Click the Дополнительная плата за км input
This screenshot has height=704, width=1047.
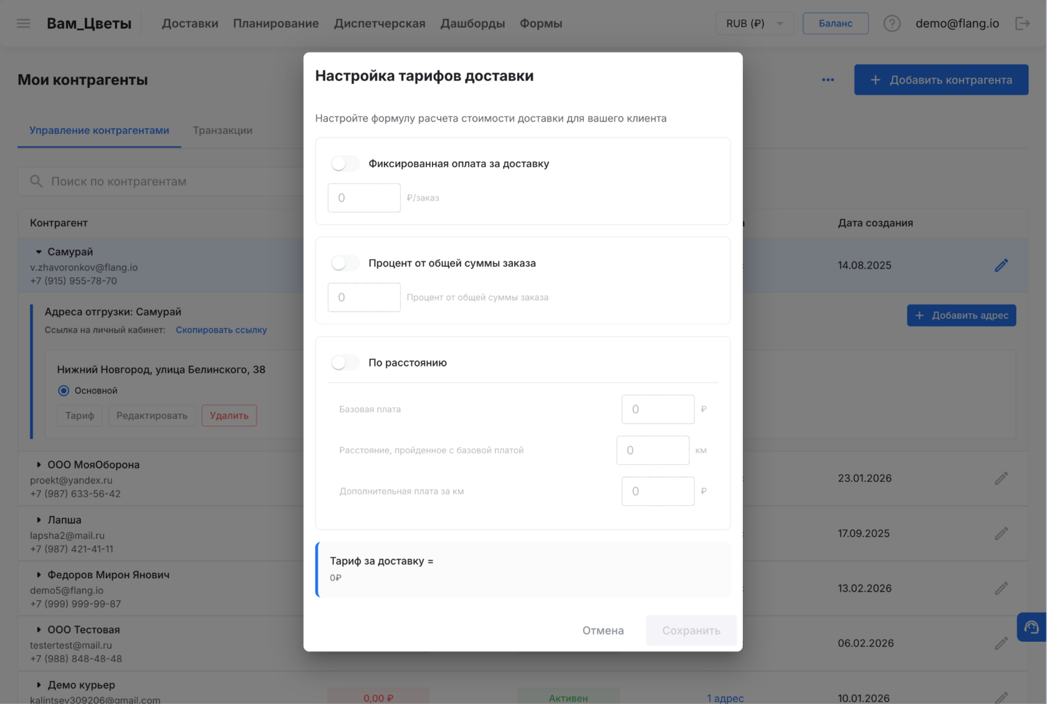[658, 491]
